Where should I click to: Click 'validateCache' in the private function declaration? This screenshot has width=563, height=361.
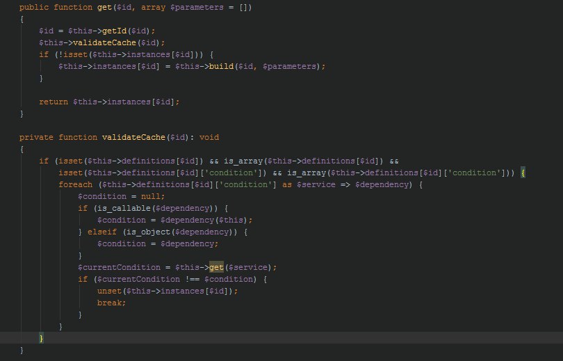point(133,137)
